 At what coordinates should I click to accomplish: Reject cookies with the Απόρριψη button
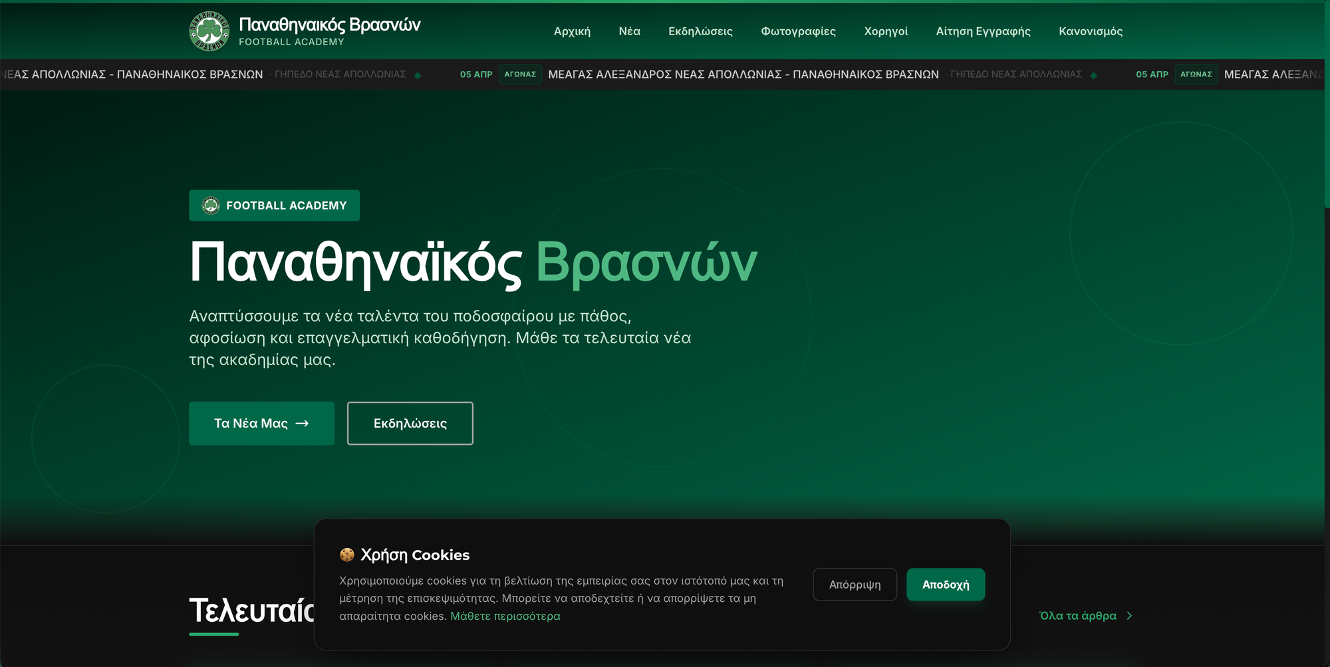tap(855, 585)
